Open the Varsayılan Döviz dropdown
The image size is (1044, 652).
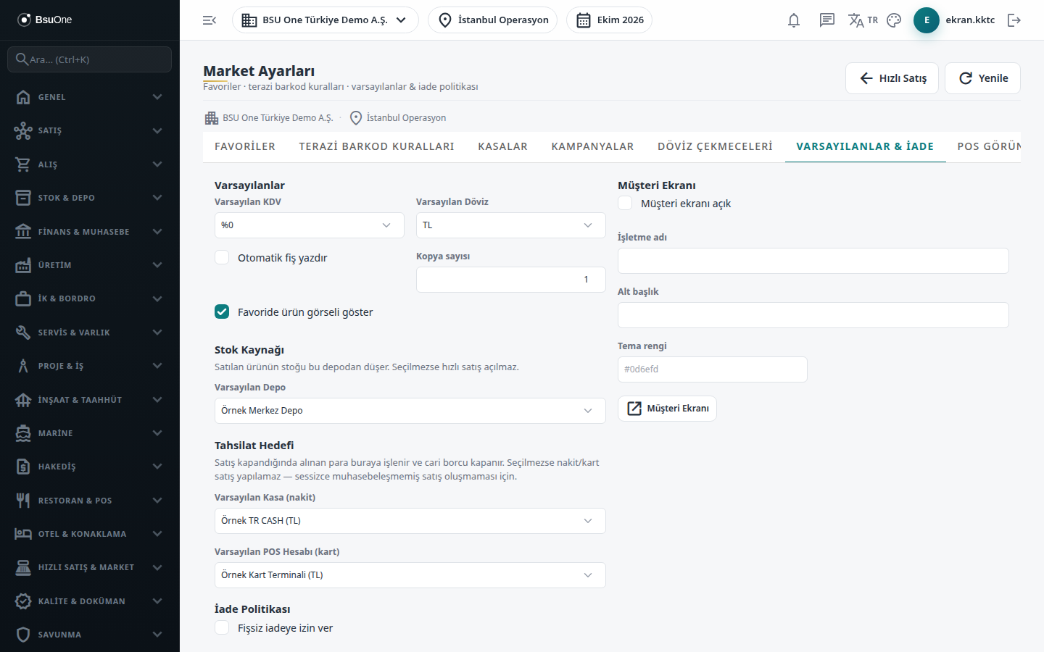[x=511, y=225]
